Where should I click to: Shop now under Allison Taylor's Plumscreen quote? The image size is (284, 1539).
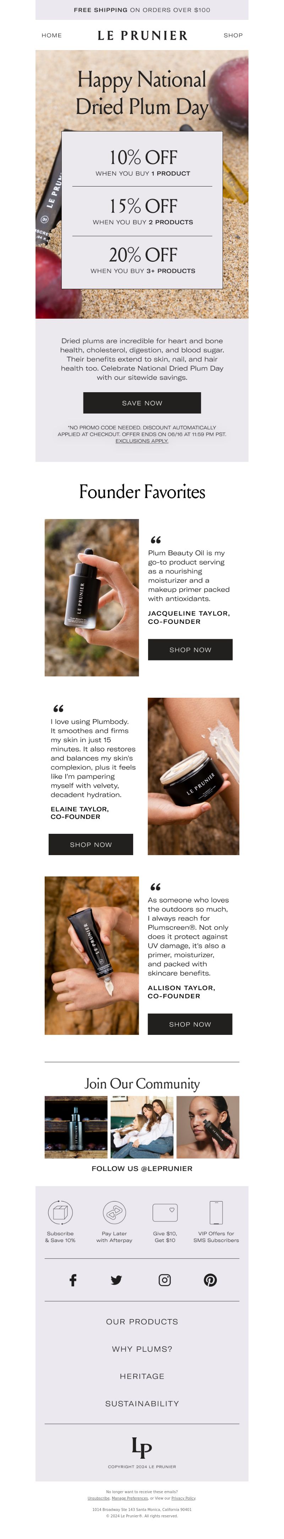[x=190, y=1024]
